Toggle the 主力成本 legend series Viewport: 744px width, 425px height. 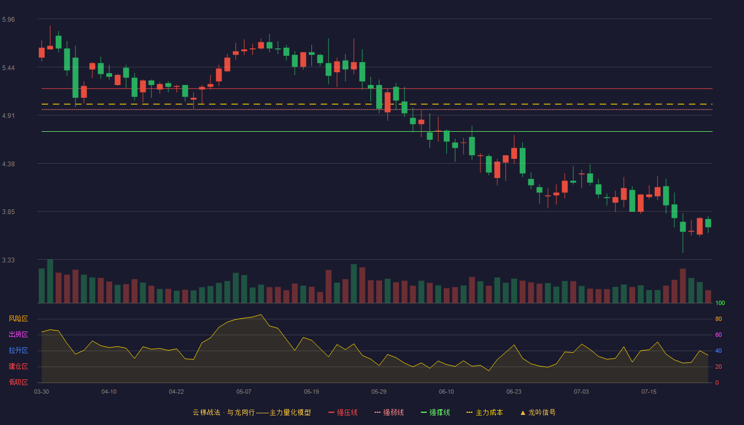[485, 412]
